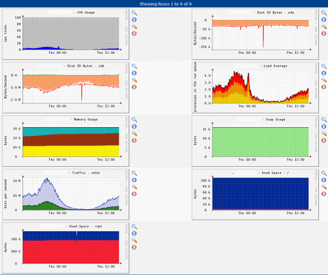Viewport: 328px width, 275px height.
Task: Click wrench icon beside Used Space /opt graph
Action: [134, 240]
